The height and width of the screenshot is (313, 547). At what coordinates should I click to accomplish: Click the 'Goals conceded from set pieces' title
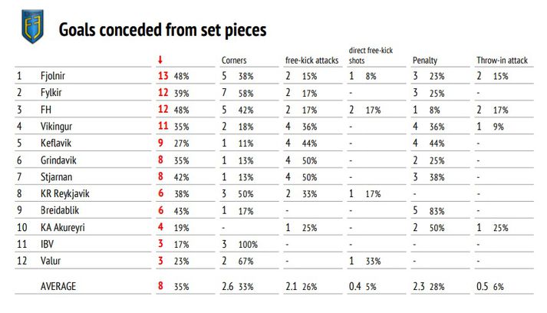click(x=163, y=30)
